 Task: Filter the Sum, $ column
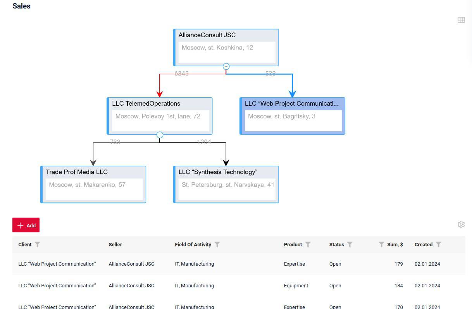click(381, 245)
